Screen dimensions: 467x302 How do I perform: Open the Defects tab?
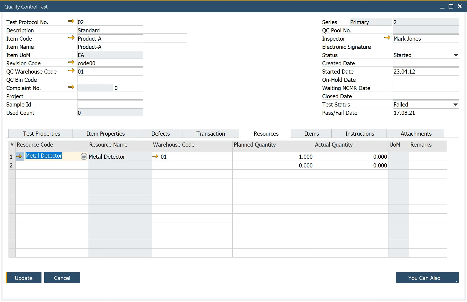(x=160, y=134)
